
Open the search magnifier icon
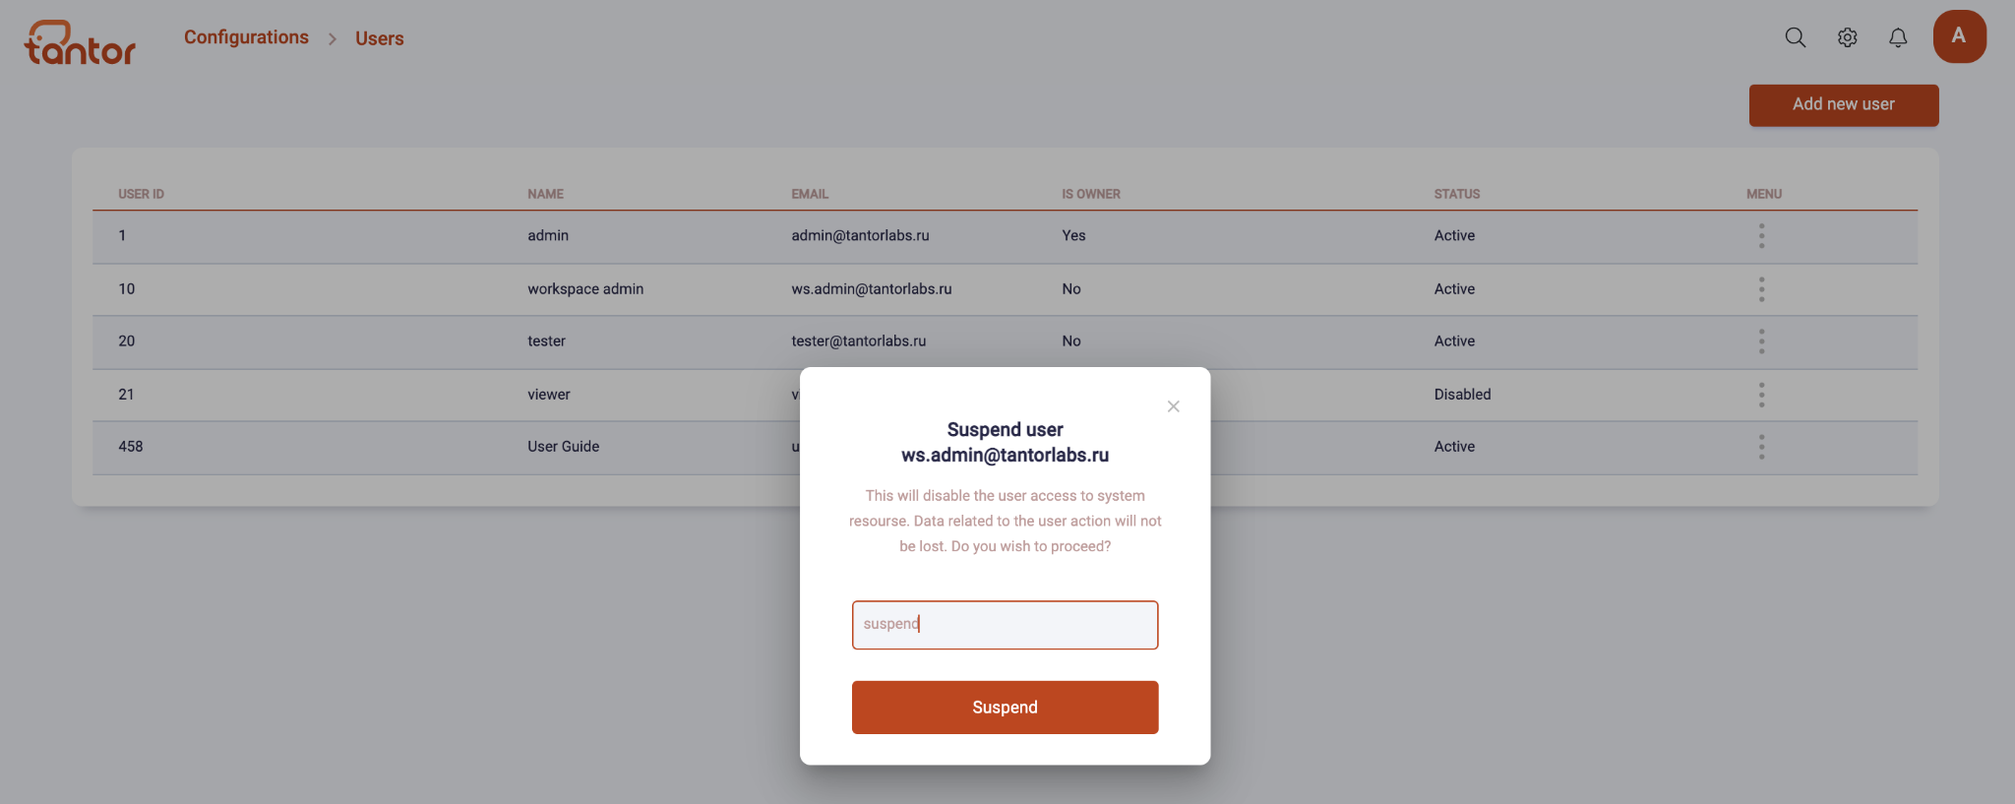1796,37
